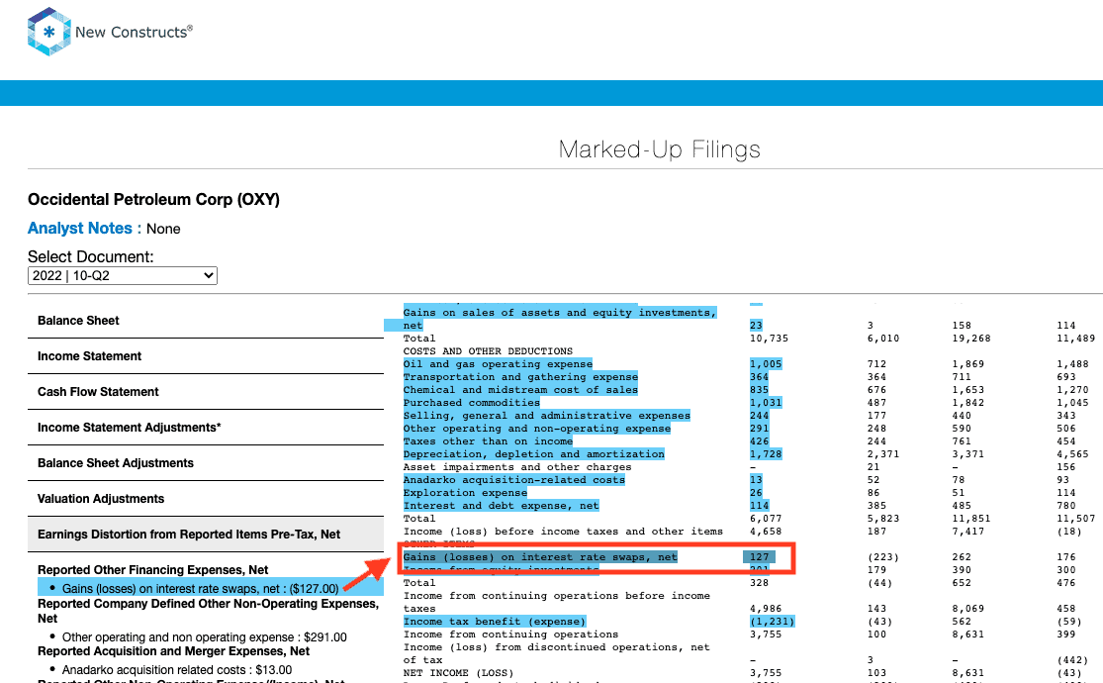Select Earnings Distortion from Reported Items tab
Screen dimensions: 1103x683
tap(206, 535)
